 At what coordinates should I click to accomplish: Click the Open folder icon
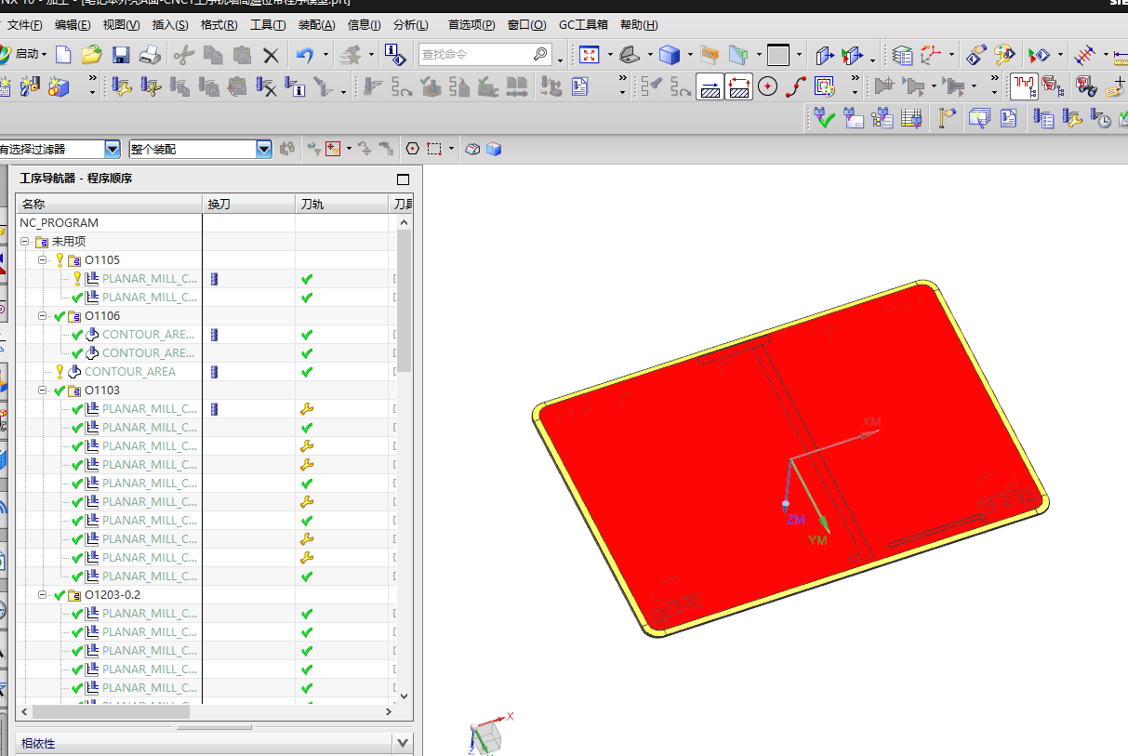(91, 55)
